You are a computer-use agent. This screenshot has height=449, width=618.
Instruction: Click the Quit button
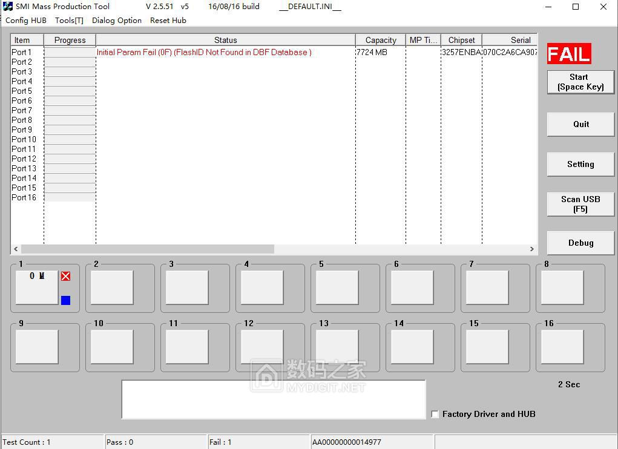point(580,125)
